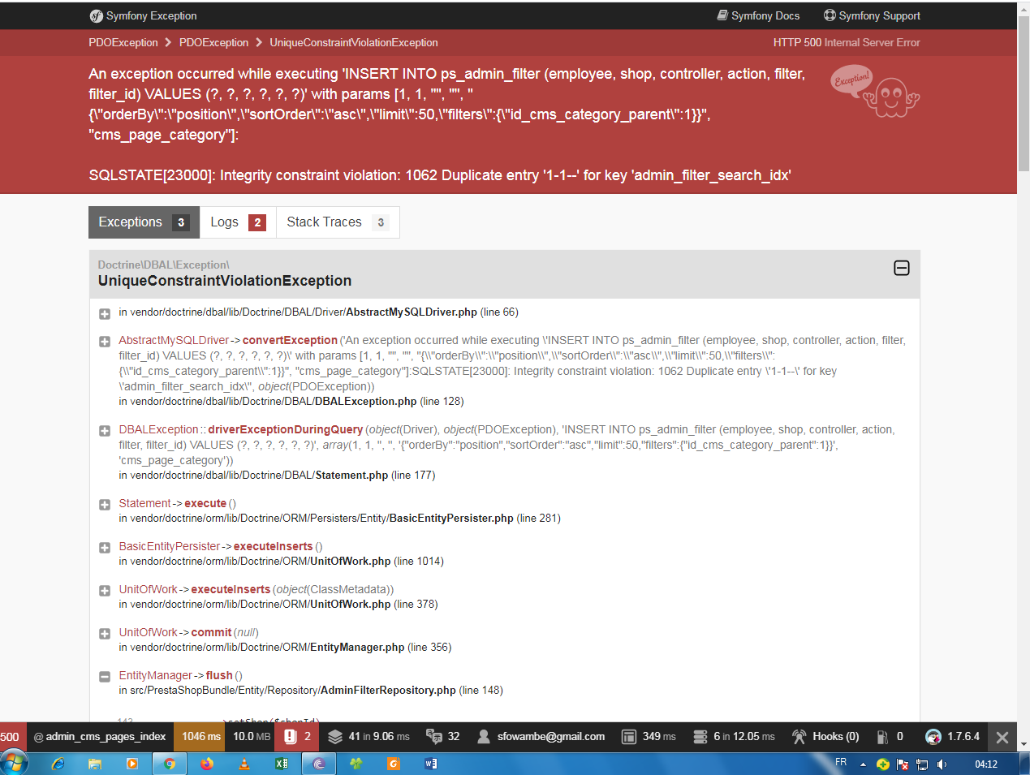The width and height of the screenshot is (1030, 775).
Task: Open VLC media player from taskbar
Action: click(244, 764)
